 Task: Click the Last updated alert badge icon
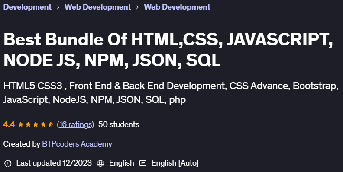pyautogui.click(x=8, y=163)
